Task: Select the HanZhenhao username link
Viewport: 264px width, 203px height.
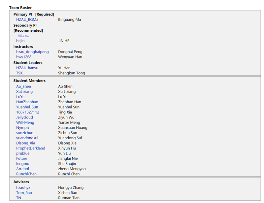Action: click(x=27, y=102)
